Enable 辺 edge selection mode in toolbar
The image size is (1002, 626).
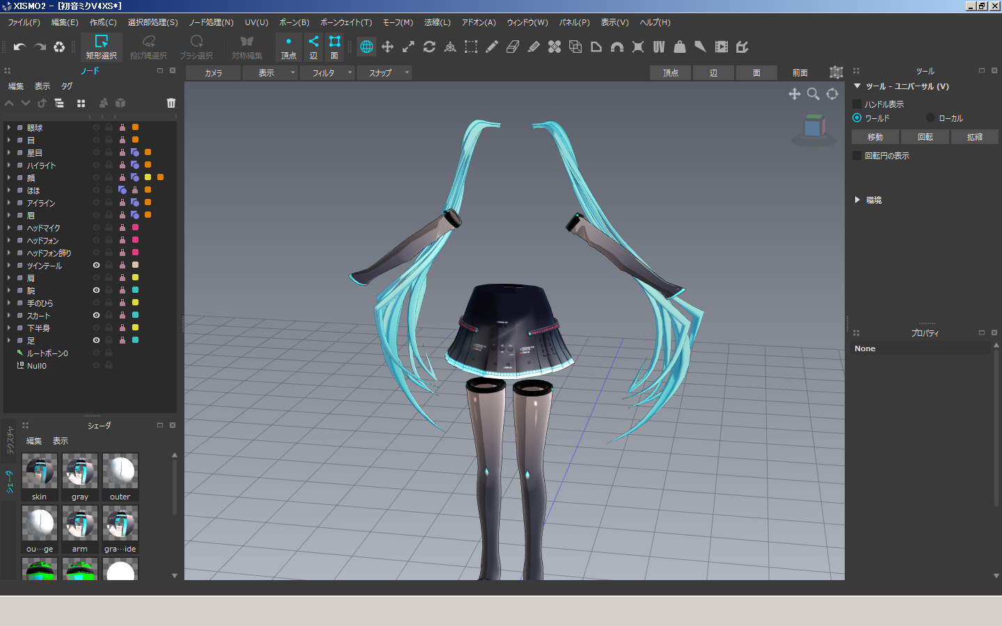point(314,47)
